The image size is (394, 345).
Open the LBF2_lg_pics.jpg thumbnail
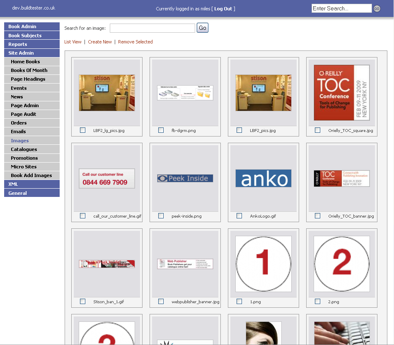(107, 93)
